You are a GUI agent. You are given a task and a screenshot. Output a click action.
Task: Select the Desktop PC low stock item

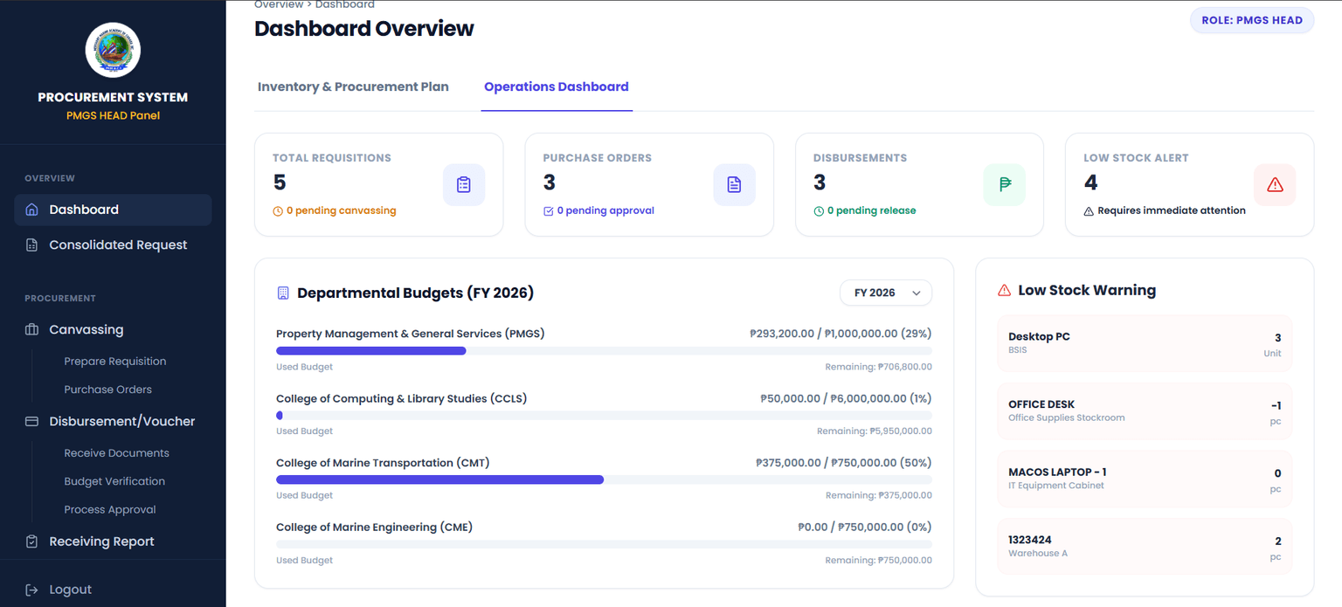point(1145,343)
